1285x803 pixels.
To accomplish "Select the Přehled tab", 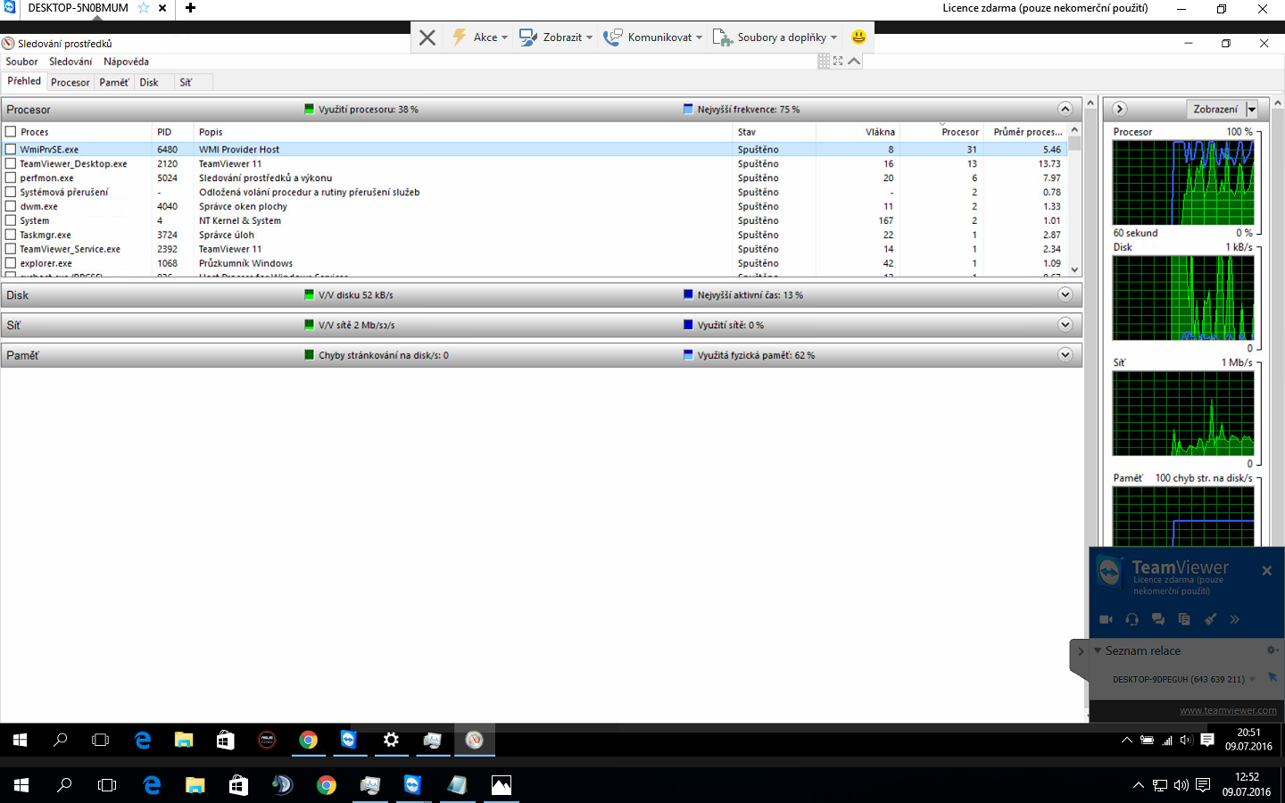I will 24,81.
